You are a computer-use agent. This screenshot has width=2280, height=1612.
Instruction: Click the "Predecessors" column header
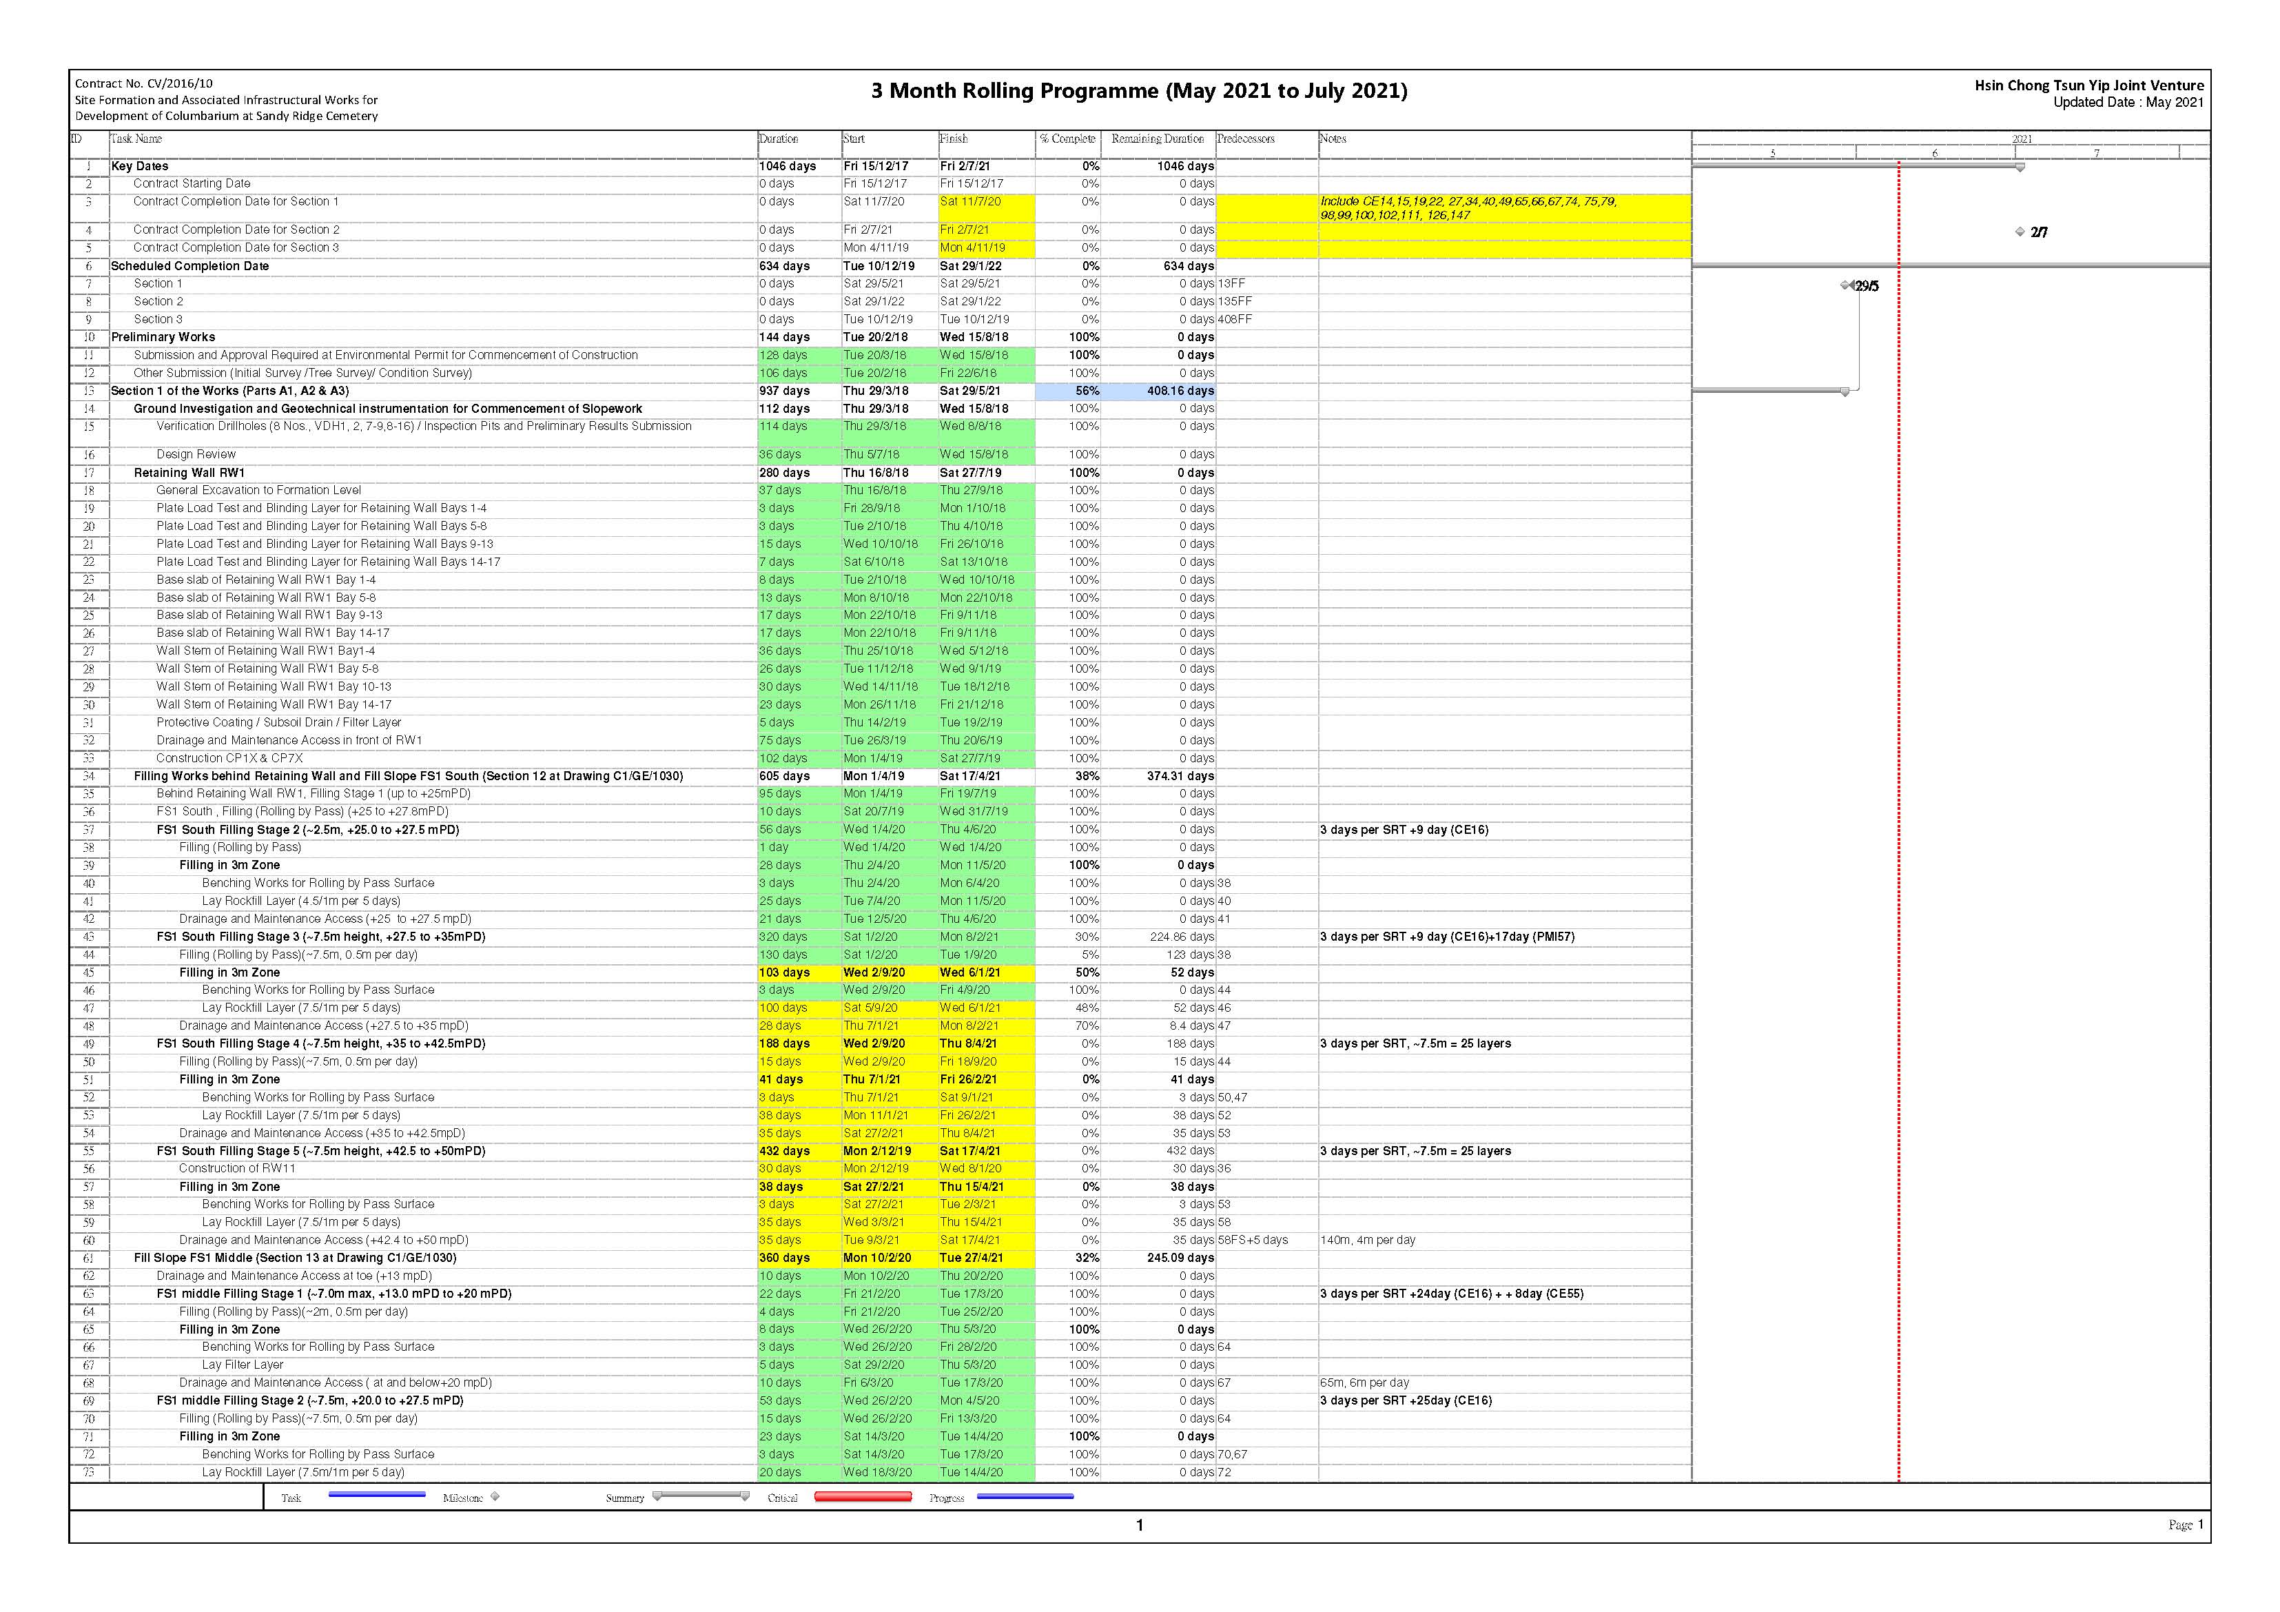coord(1245,139)
